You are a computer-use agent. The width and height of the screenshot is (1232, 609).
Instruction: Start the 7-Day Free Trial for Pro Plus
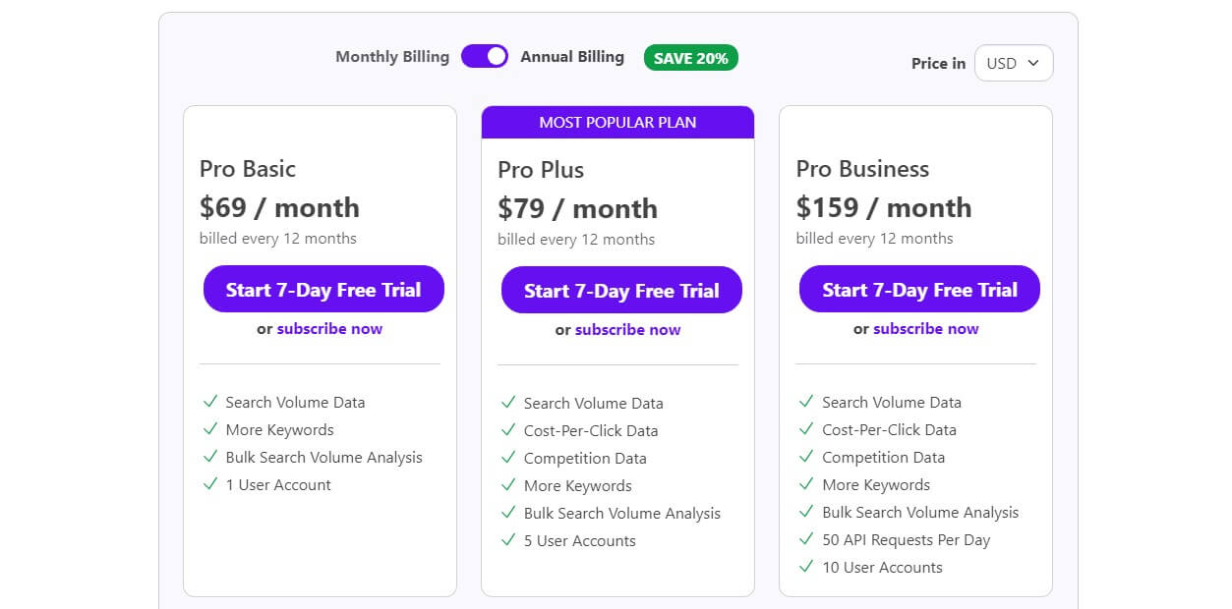[620, 290]
